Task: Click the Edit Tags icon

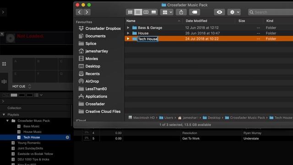Action: [195, 12]
